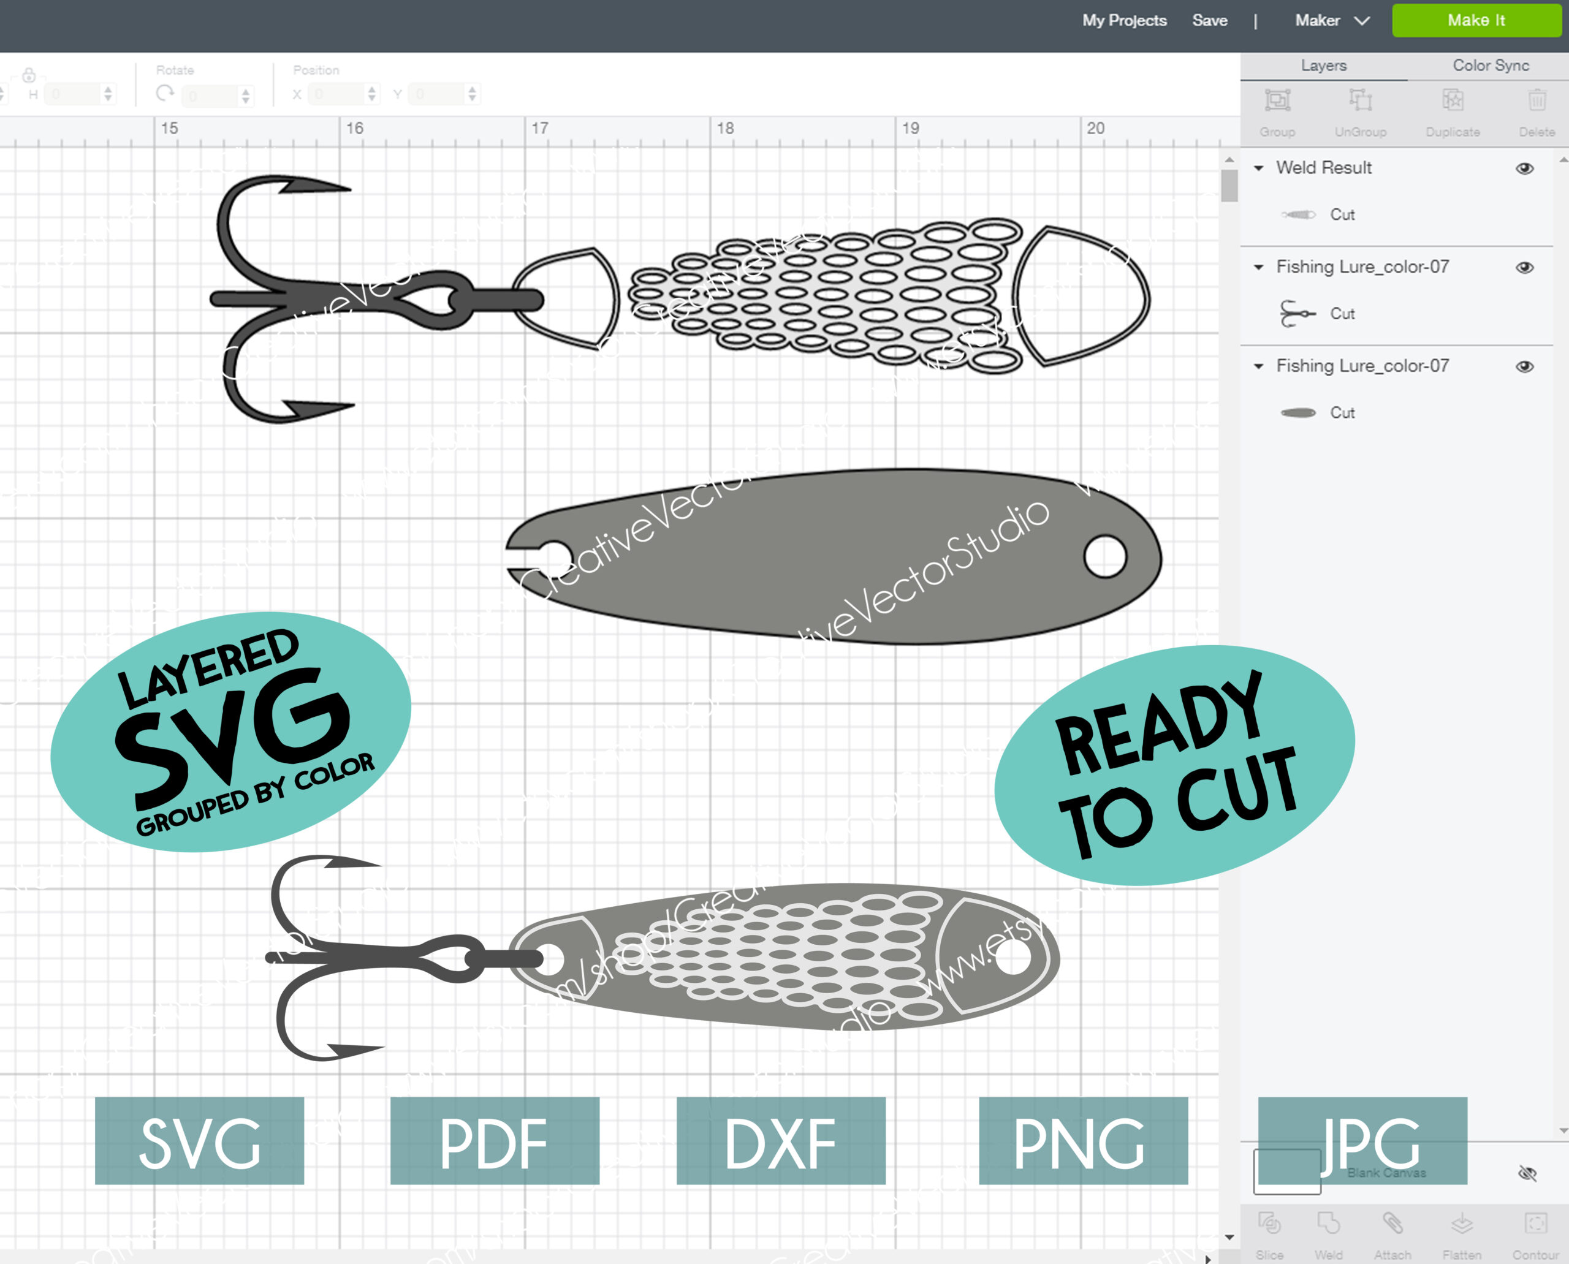1569x1264 pixels.
Task: Click Save in the top bar
Action: point(1209,20)
